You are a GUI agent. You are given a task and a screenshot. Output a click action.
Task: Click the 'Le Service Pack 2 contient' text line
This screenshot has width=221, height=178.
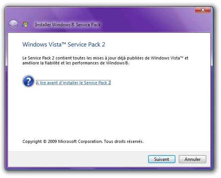tap(105, 58)
